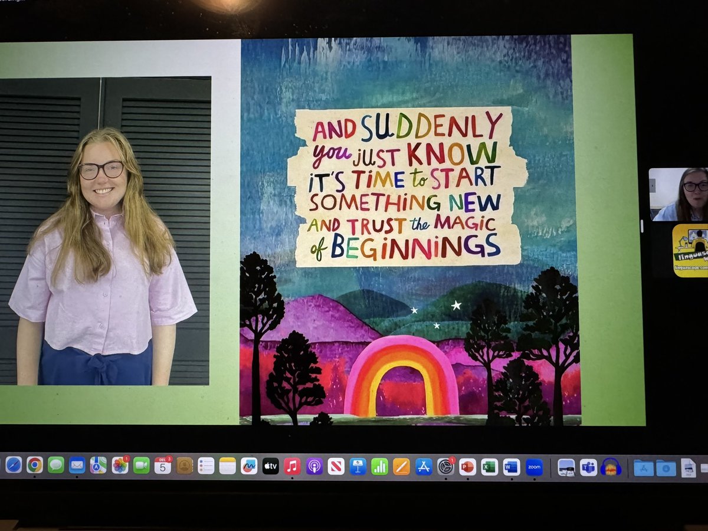Screen dimensions: 708x531
Task: Open the Apple TV app
Action: point(271,466)
